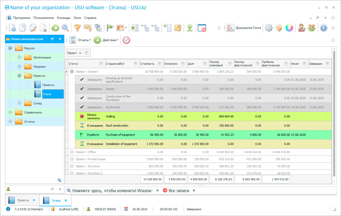Click the collapse all tree nodes icon
The image size is (341, 216).
click(155, 28)
